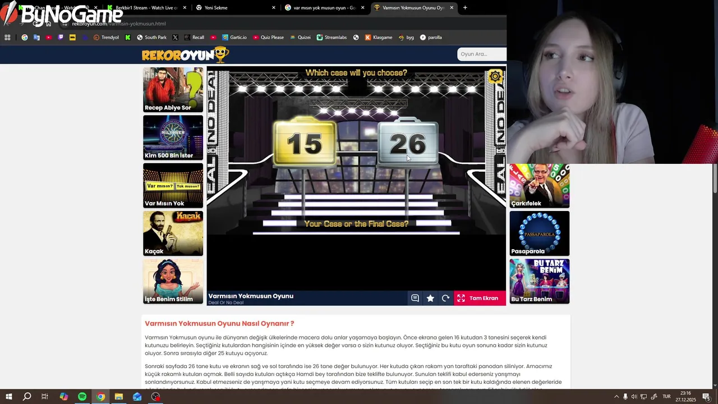Open Pasaparola game thumbnail
The height and width of the screenshot is (404, 718).
[539, 233]
